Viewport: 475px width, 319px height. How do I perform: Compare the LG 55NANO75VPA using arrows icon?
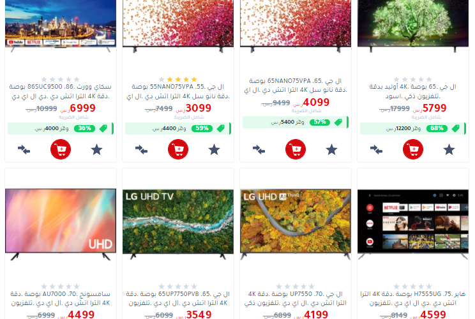[x=142, y=149]
